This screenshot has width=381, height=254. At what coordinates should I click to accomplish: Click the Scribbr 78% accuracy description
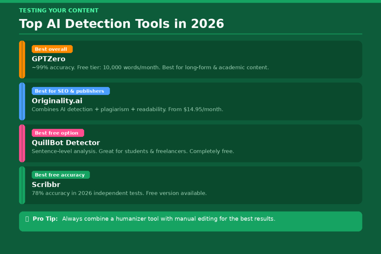(119, 193)
